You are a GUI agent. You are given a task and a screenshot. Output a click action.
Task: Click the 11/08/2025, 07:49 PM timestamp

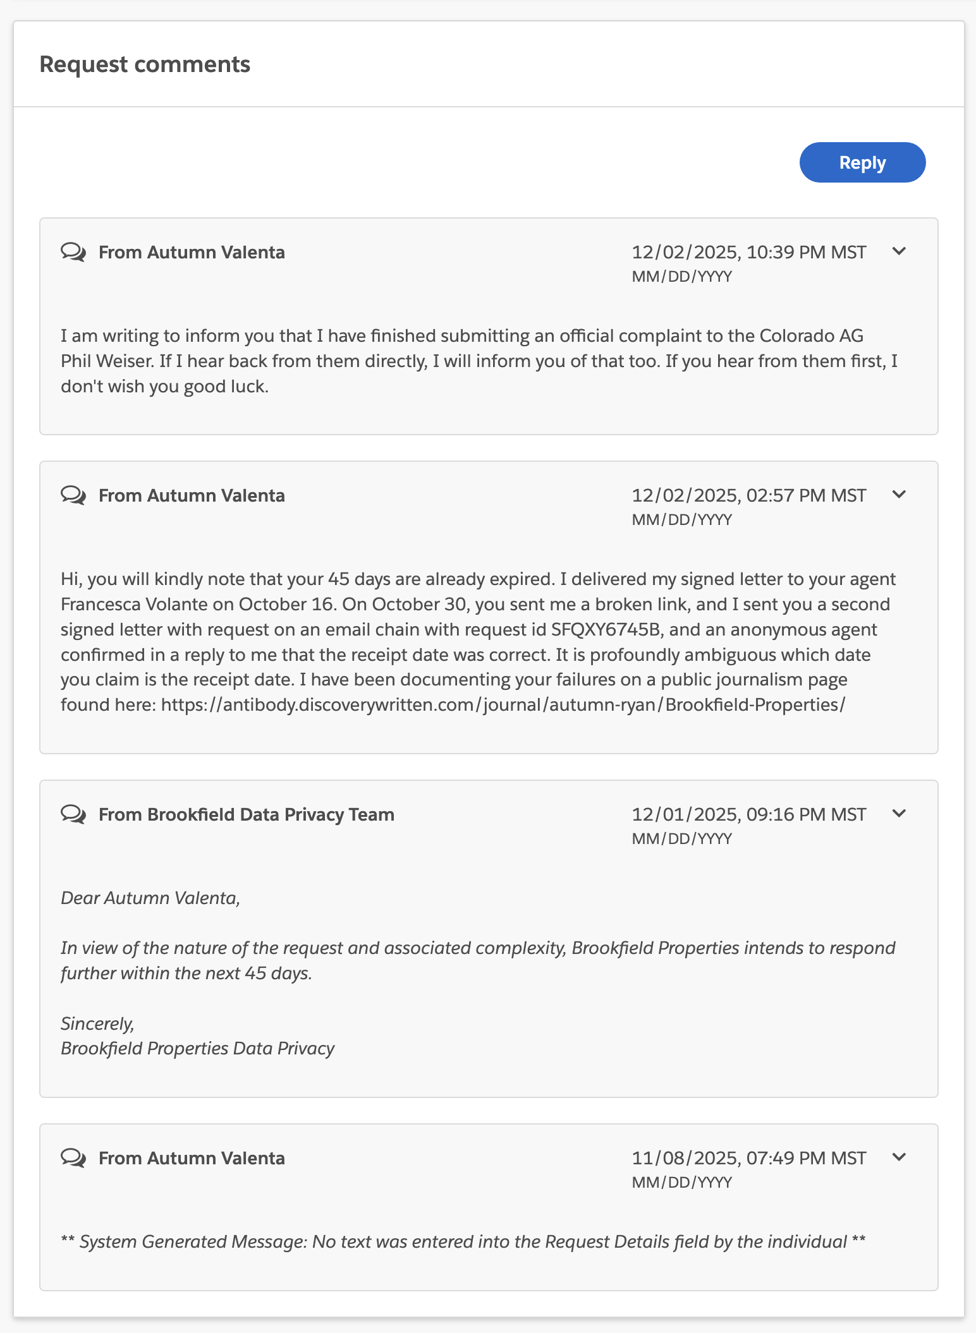click(x=748, y=1157)
